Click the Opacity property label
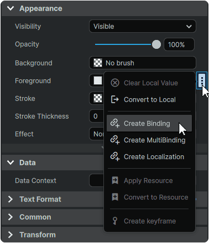The image size is (209, 243). click(x=27, y=44)
